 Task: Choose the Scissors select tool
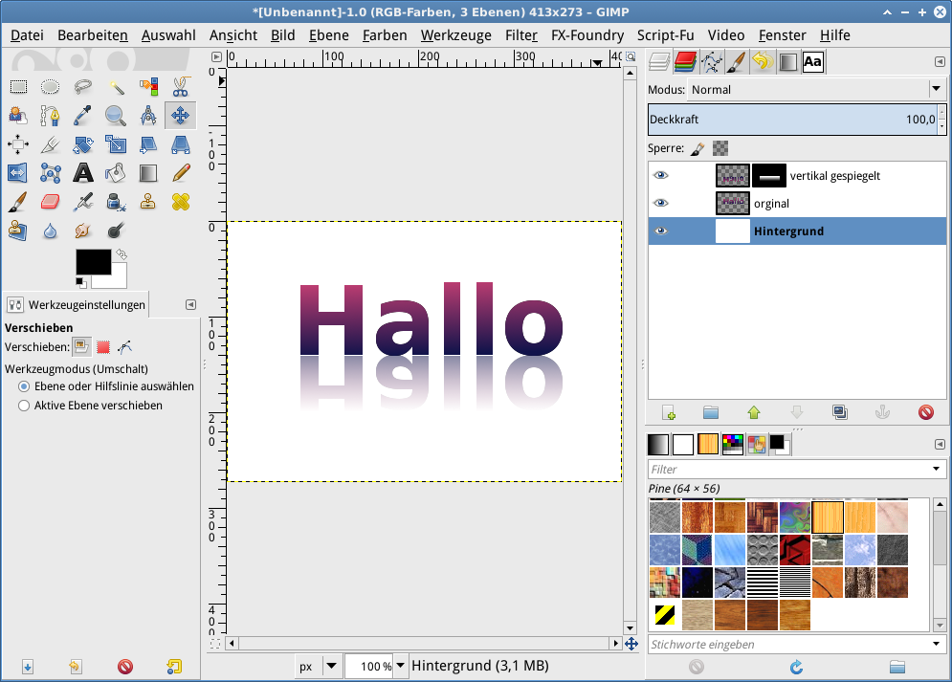click(x=180, y=87)
